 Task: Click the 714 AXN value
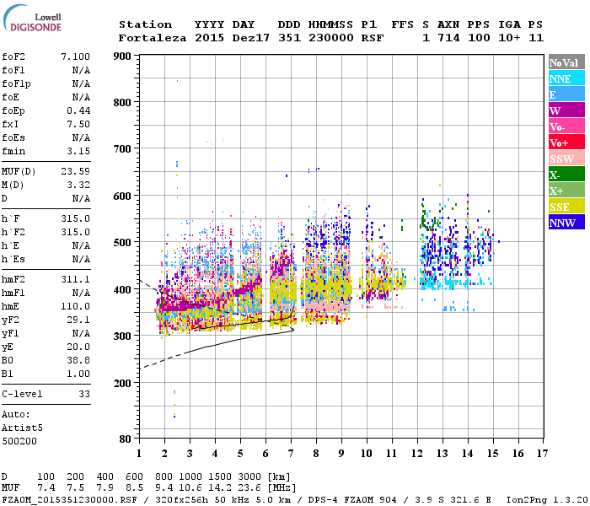(x=448, y=38)
